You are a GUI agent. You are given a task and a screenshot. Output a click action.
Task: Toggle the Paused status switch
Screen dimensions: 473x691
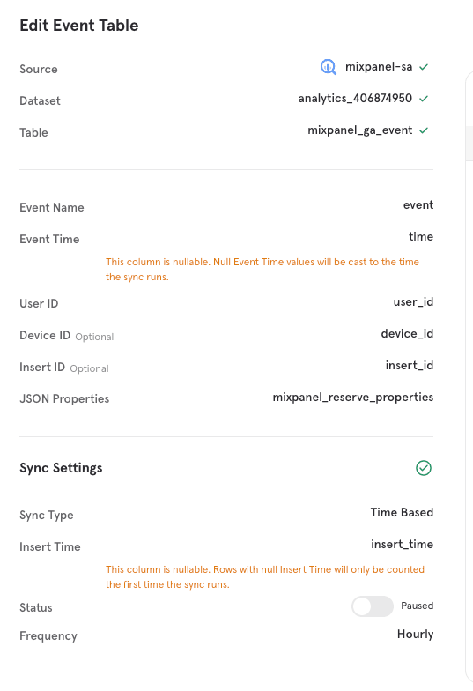click(x=372, y=606)
